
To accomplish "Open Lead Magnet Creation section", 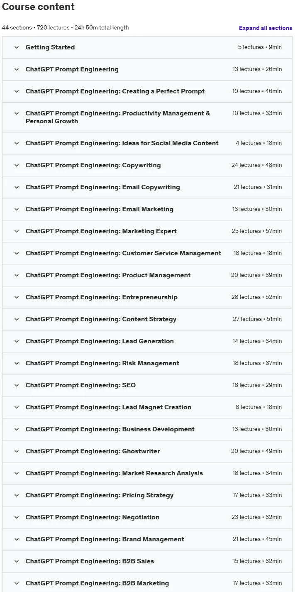I will pos(147,407).
